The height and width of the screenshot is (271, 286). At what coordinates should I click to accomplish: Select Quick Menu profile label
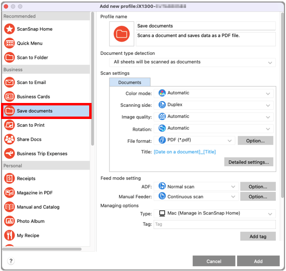[x=30, y=43]
